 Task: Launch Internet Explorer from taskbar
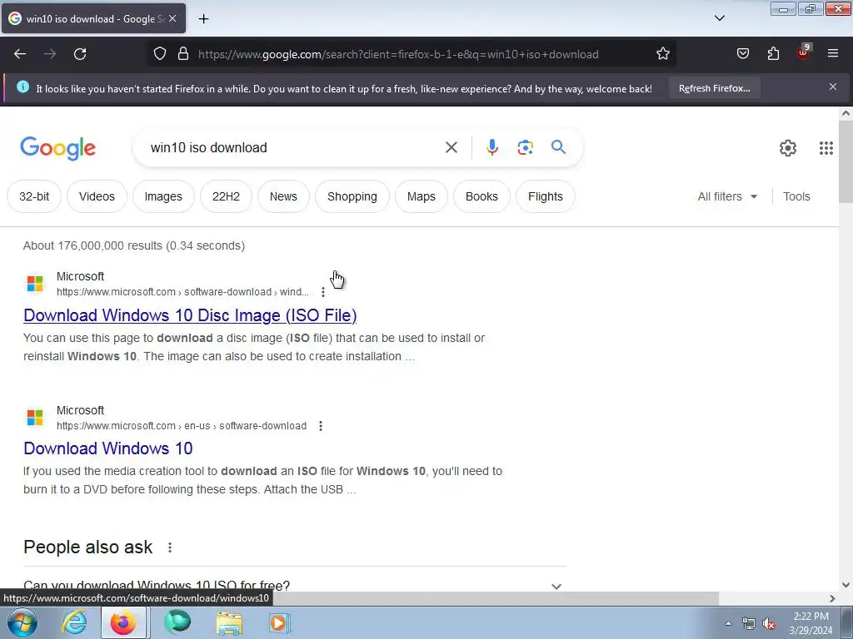[x=74, y=622]
